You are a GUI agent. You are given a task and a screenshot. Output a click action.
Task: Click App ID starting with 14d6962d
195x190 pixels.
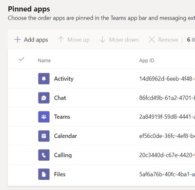coord(167,79)
